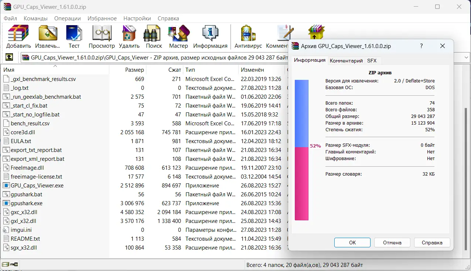The width and height of the screenshot is (471, 271).
Task: Select the README.txt file
Action: pyautogui.click(x=25, y=238)
